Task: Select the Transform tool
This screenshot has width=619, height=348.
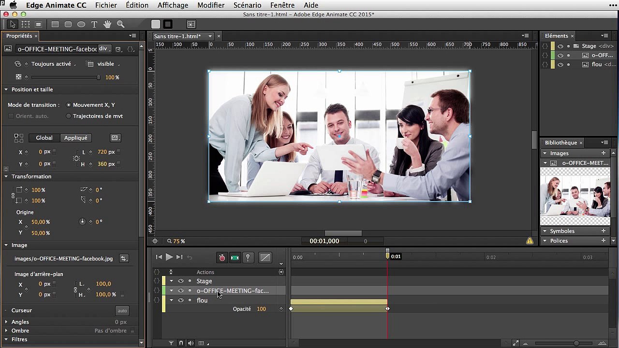Action: click(x=26, y=24)
